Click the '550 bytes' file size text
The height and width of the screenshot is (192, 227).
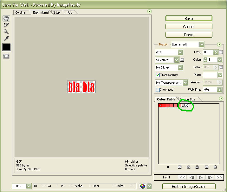coord(23,165)
